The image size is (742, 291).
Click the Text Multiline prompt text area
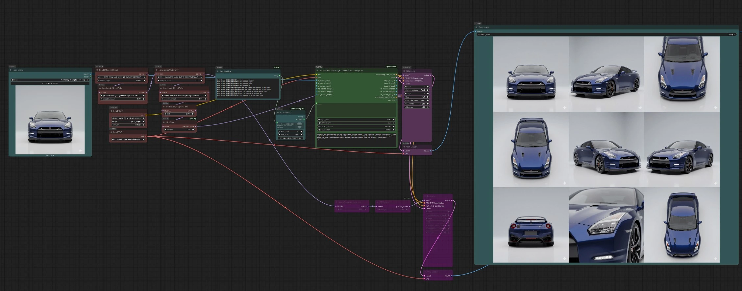tap(248, 88)
